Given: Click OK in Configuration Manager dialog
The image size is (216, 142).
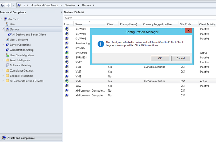Looking at the screenshot, I should point(160,58).
